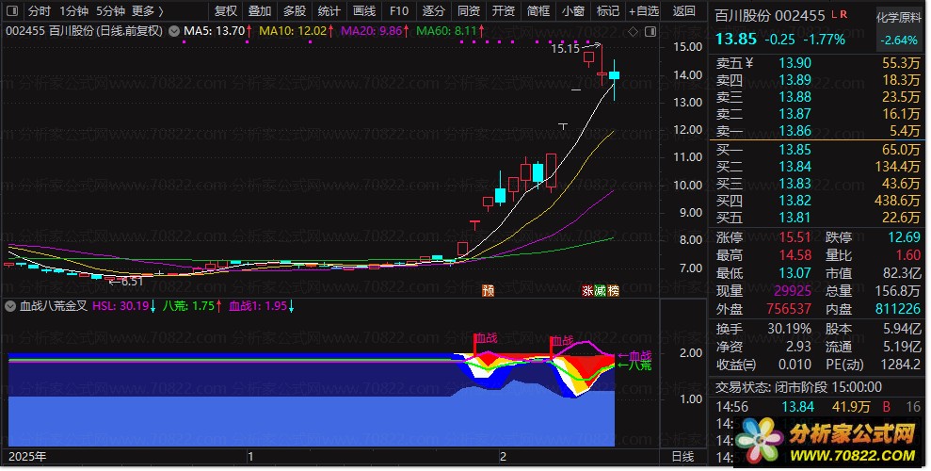
Task: Open the 小窗 mini window
Action: (573, 10)
